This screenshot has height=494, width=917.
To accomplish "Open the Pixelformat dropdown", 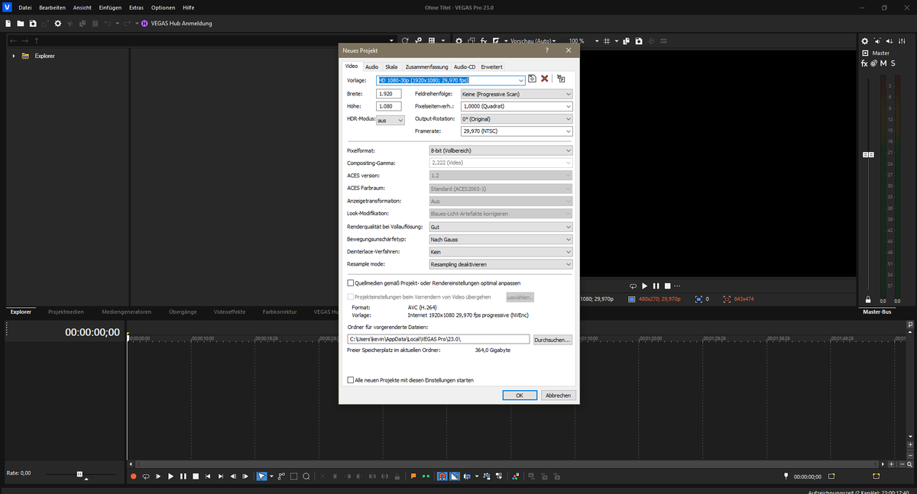I will [x=501, y=151].
